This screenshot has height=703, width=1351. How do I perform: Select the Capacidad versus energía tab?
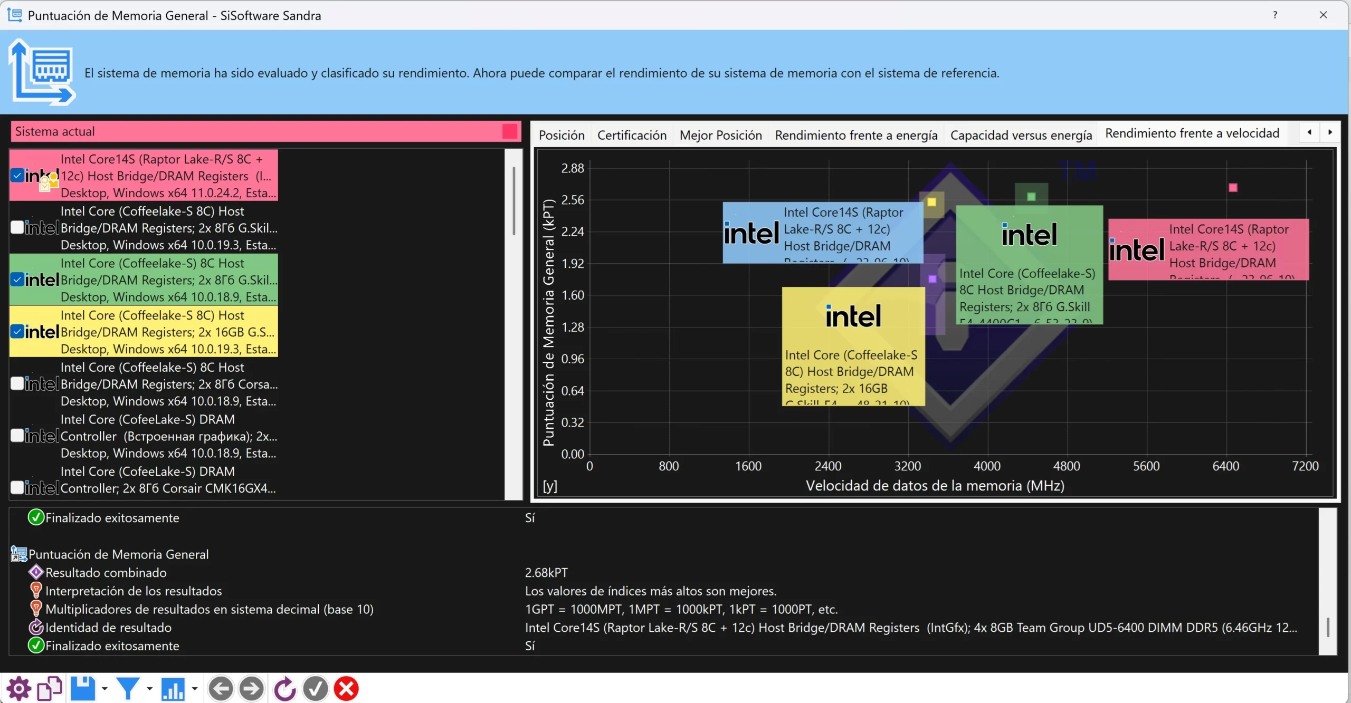click(x=1021, y=135)
